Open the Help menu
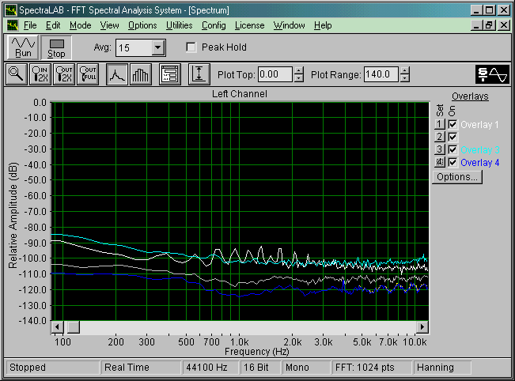515x381 pixels. [x=323, y=25]
